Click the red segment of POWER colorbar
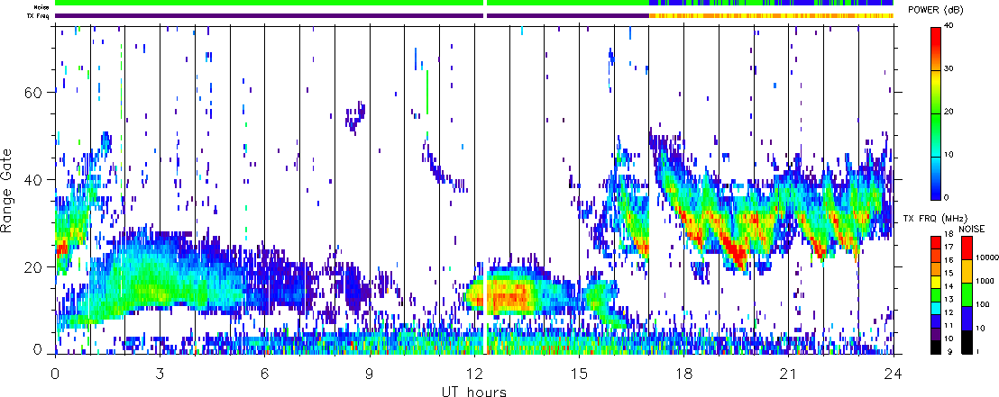The width and height of the screenshot is (999, 397). (x=938, y=37)
